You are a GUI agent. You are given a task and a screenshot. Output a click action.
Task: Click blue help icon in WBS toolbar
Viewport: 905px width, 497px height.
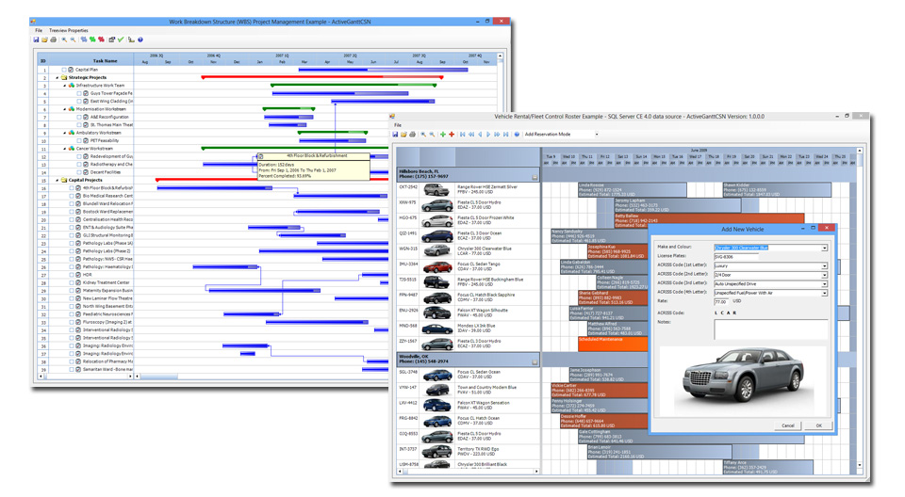click(140, 40)
